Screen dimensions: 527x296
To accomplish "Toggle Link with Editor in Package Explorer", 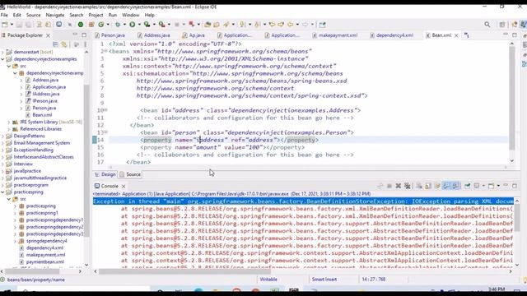I will click(64, 44).
